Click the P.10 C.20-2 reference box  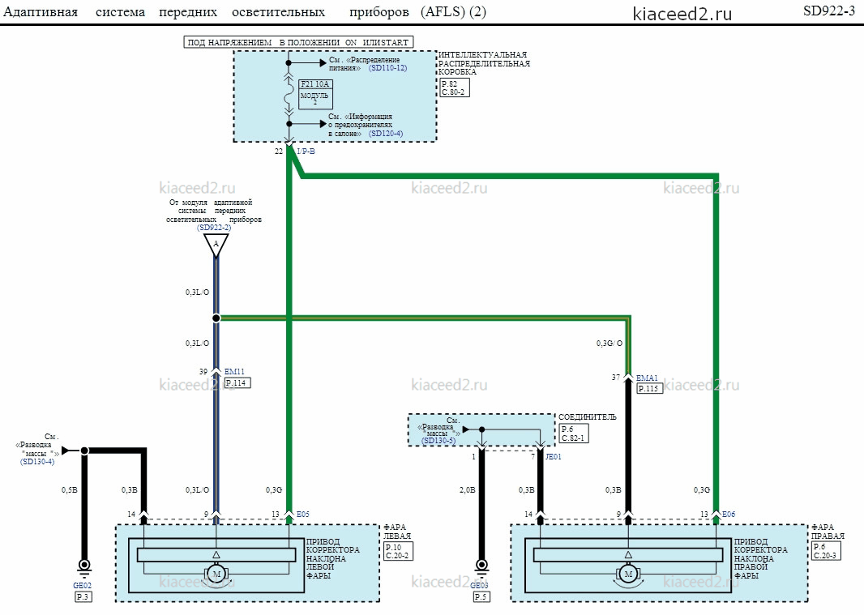pos(399,552)
